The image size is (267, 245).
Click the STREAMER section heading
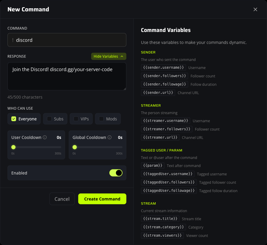151,105
